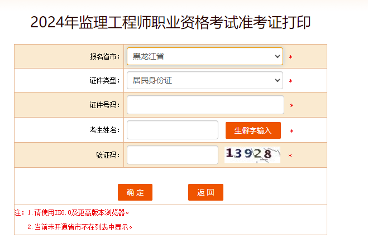Click the 证件号码 input field
The image size is (368, 248).
pyautogui.click(x=205, y=105)
